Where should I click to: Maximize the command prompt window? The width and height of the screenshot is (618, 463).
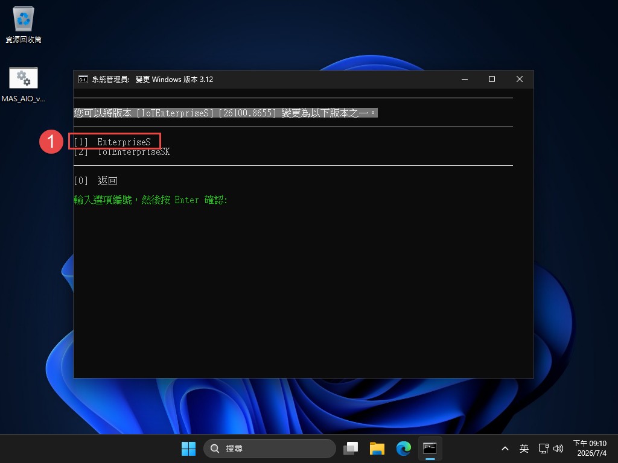point(492,79)
